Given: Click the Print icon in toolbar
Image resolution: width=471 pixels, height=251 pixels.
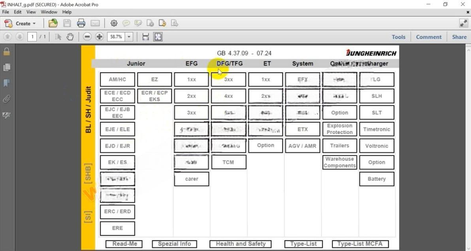Looking at the screenshot, I should (x=81, y=23).
